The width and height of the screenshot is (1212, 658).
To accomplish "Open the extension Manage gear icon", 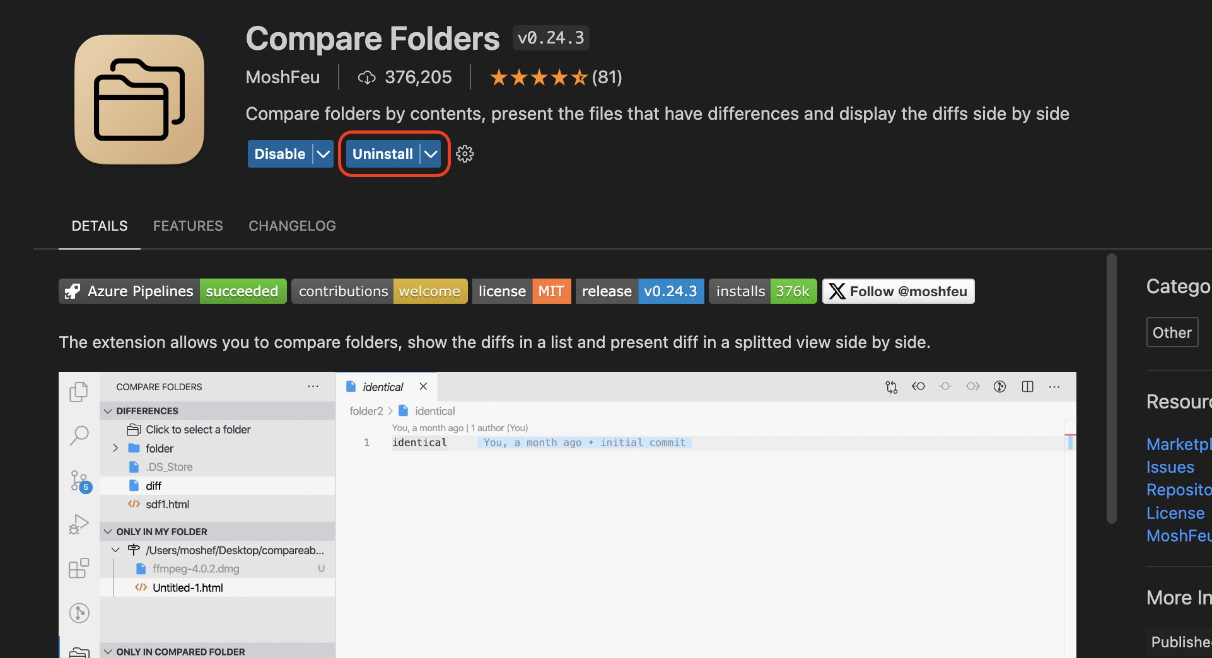I will [x=465, y=153].
